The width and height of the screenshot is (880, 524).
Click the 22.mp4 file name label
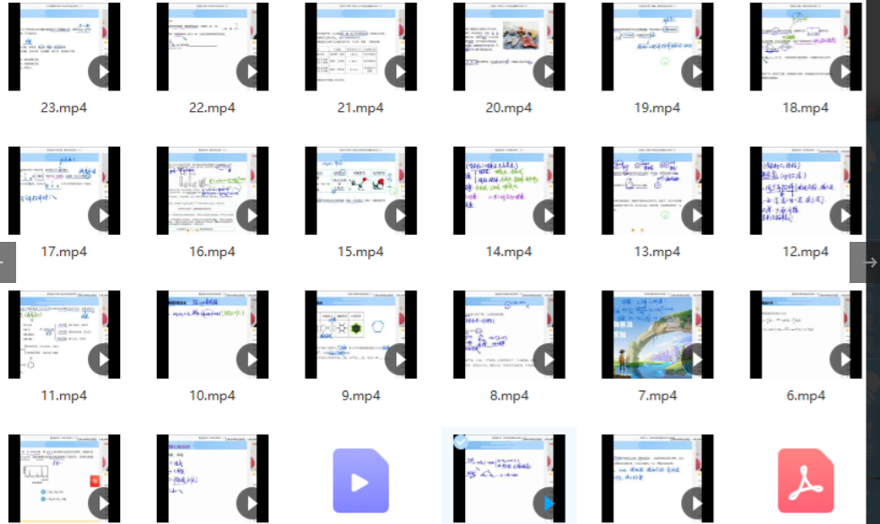click(x=212, y=107)
